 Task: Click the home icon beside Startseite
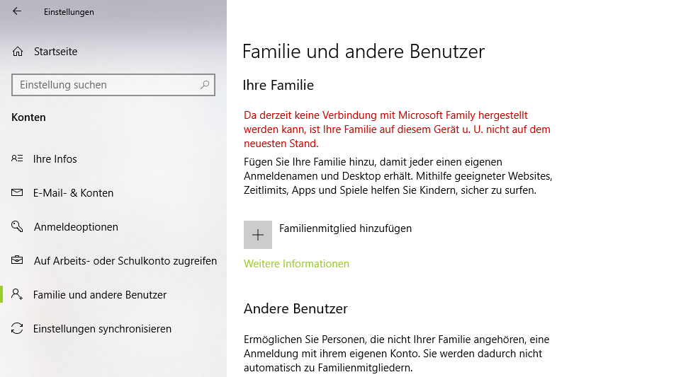18,52
